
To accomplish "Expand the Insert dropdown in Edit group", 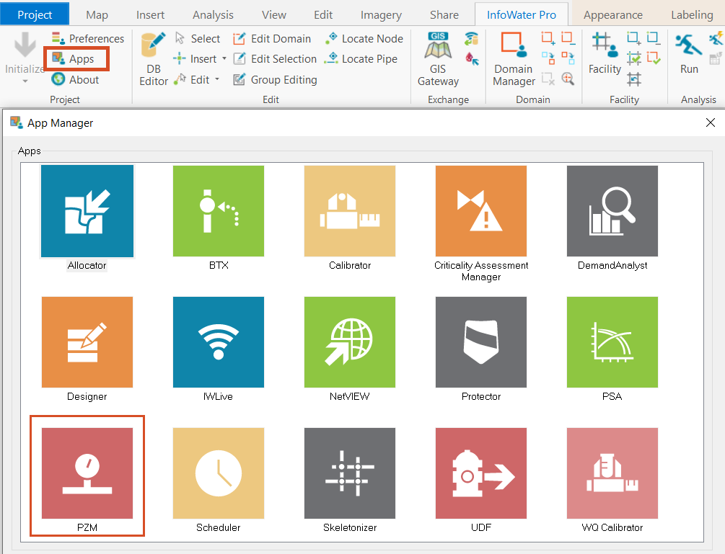I will point(224,58).
